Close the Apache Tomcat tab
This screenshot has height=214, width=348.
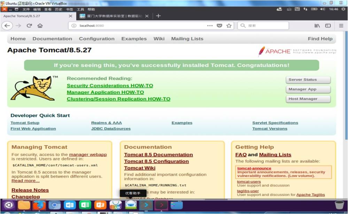click(x=70, y=16)
